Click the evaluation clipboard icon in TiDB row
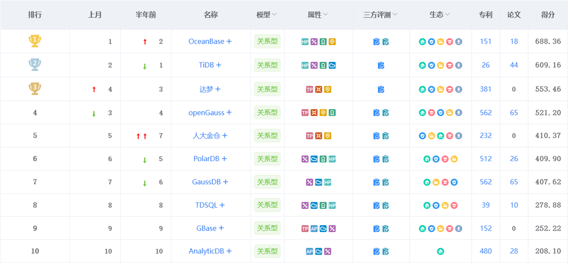Viewport: 568px width, 263px height. pos(381,66)
